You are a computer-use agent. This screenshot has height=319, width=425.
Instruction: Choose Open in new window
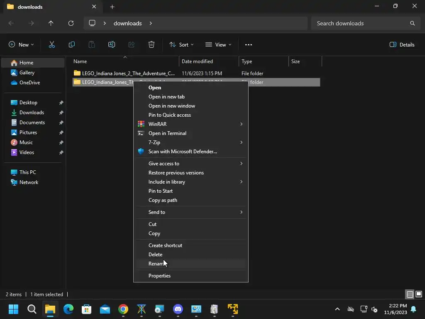pyautogui.click(x=191, y=106)
